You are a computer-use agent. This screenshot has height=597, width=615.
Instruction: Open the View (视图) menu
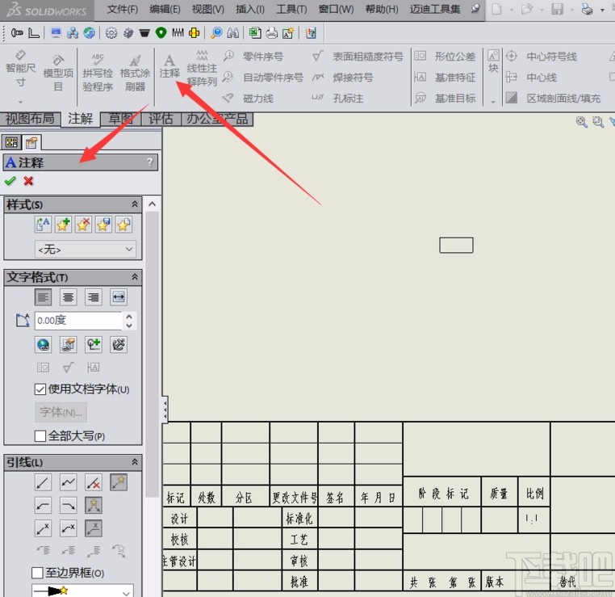point(208,9)
